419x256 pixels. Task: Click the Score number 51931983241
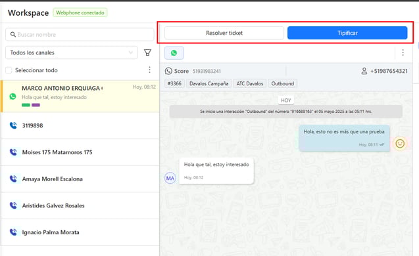pos(207,71)
